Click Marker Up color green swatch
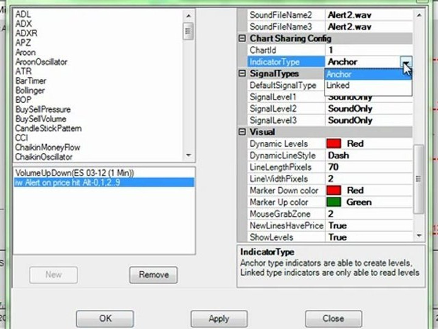Image resolution: width=438 pixels, height=329 pixels. (x=334, y=202)
